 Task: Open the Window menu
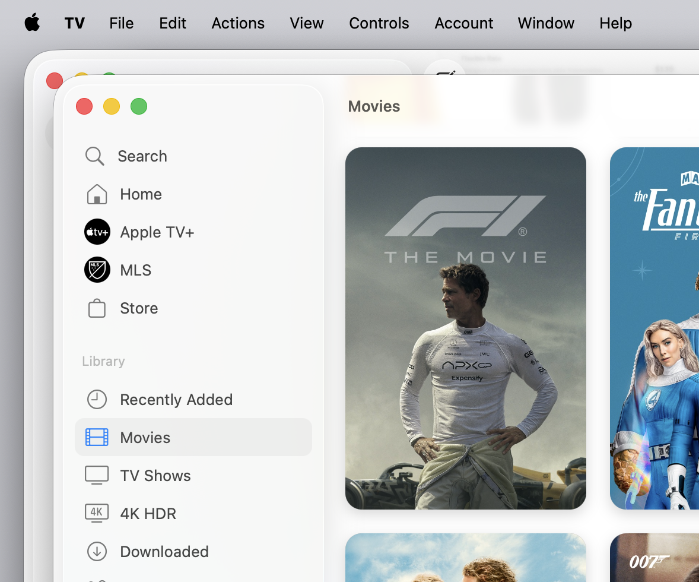pos(546,23)
